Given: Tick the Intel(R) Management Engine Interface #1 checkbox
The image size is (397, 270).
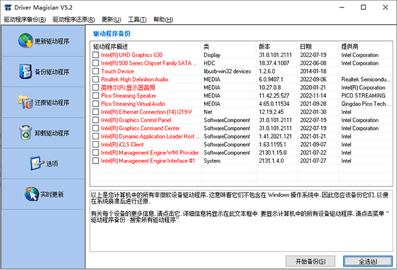Looking at the screenshot, I should pyautogui.click(x=96, y=160).
